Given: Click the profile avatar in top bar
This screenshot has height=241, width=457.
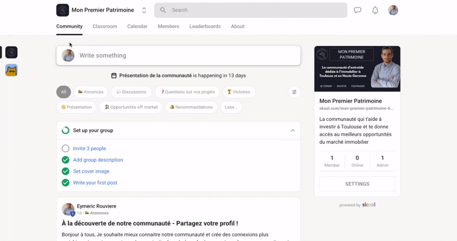Looking at the screenshot, I should [x=393, y=10].
